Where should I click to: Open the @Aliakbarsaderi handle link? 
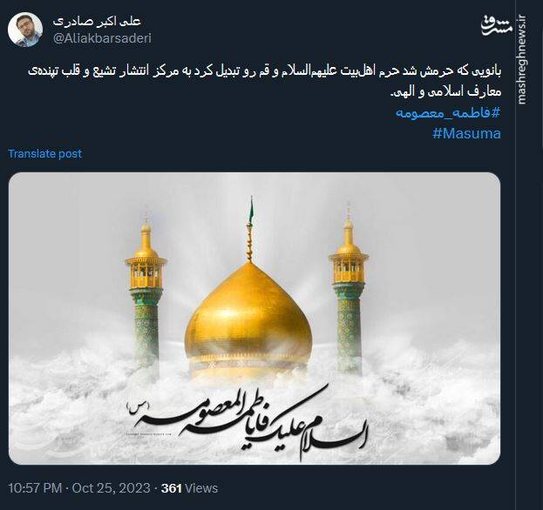click(x=95, y=37)
